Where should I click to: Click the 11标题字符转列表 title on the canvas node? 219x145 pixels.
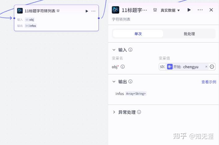pyautogui.click(x=40, y=11)
